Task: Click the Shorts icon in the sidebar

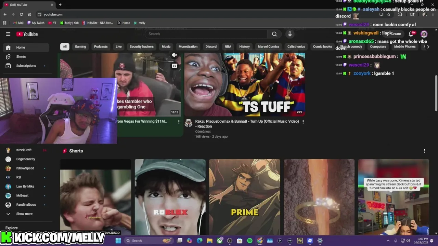Action: [8, 56]
